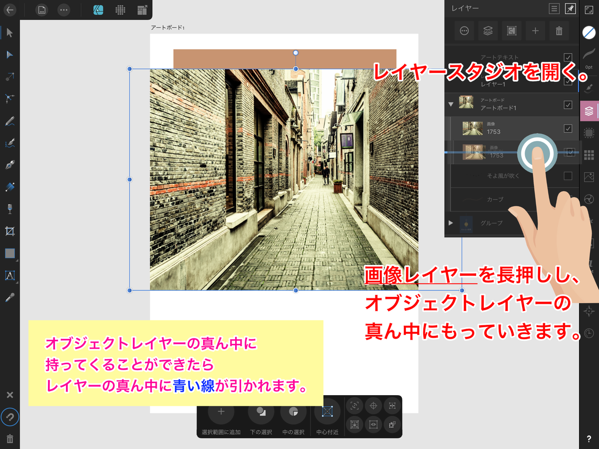Open the Layers studio in right sidebar
599x449 pixels.
(590, 111)
